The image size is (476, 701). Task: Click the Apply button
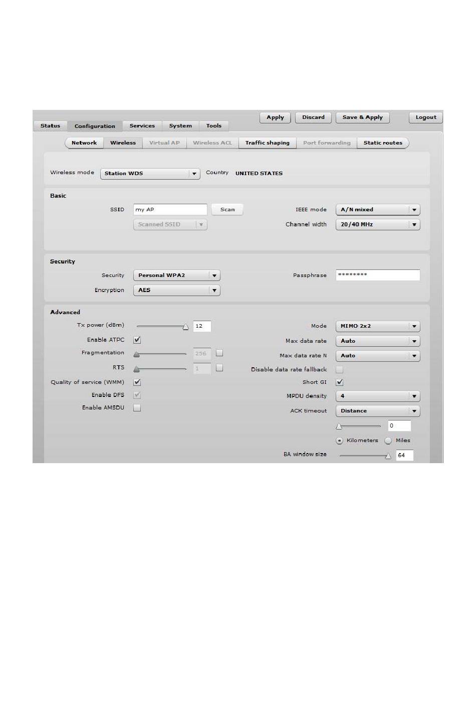pyautogui.click(x=275, y=117)
